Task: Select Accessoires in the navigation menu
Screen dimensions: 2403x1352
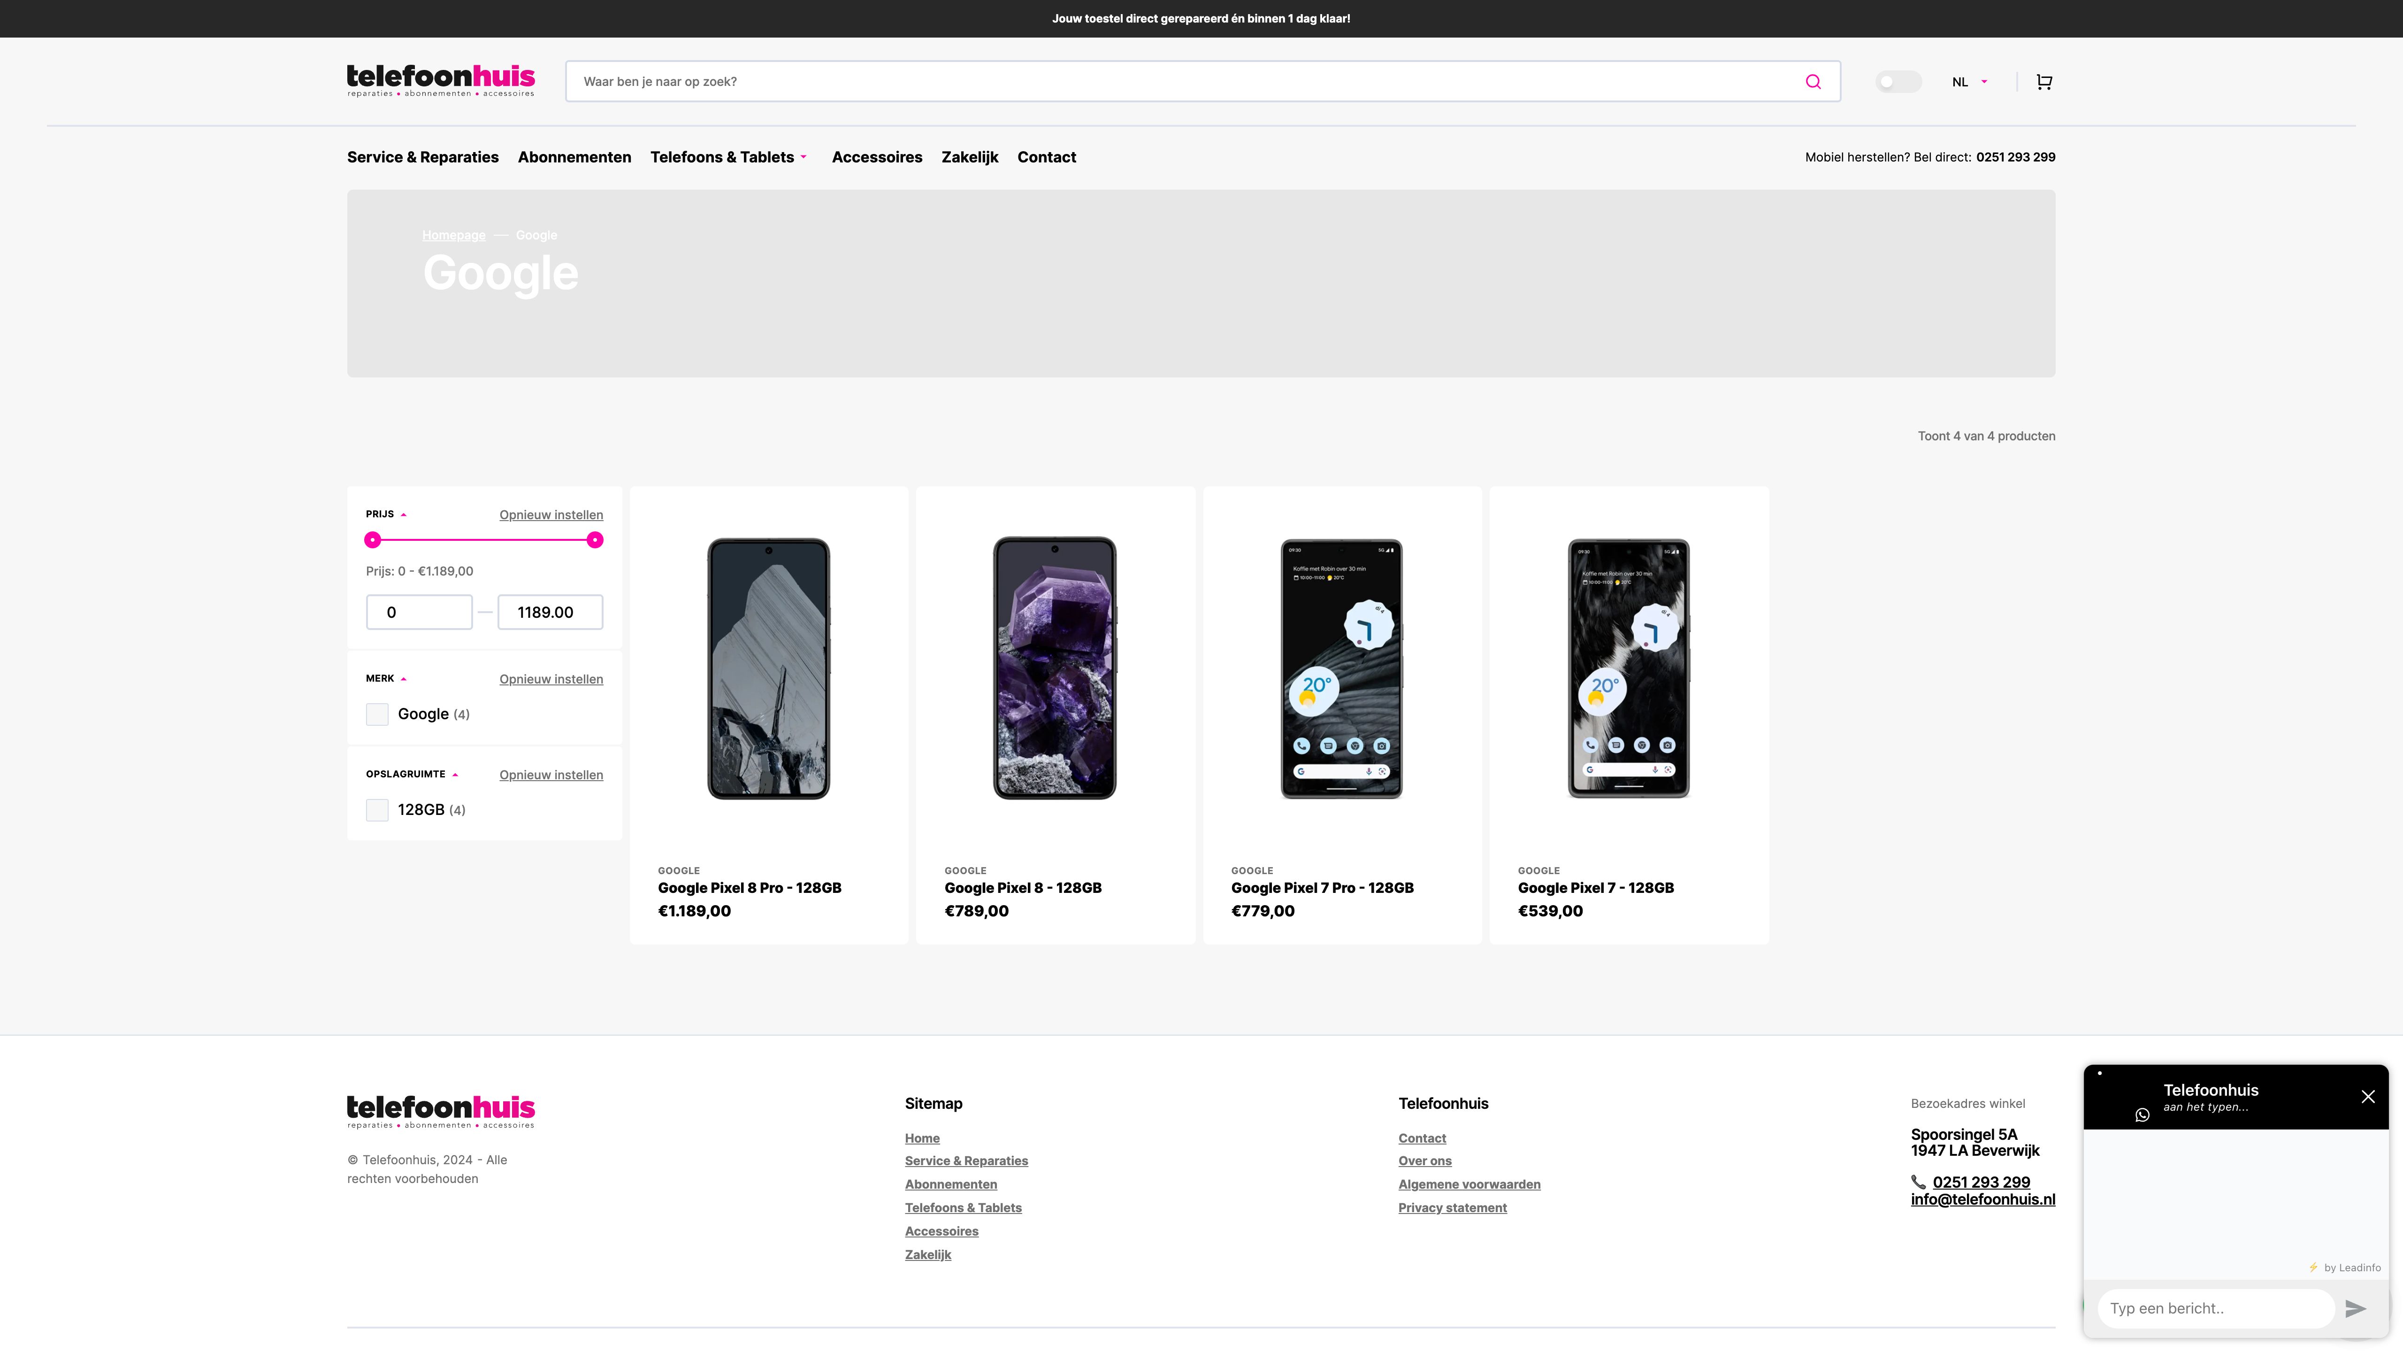Action: (x=877, y=157)
